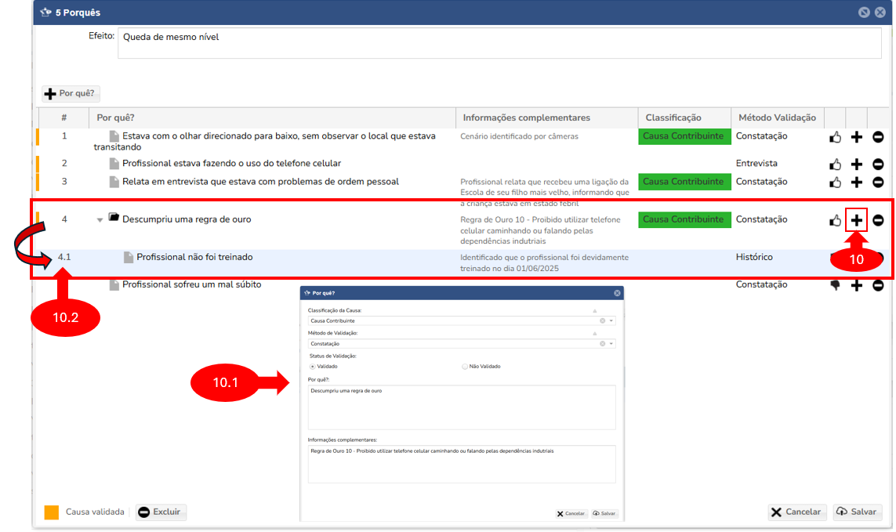Add sub-cause with plus icon on row 1
This screenshot has height=532, width=896.
(x=856, y=137)
